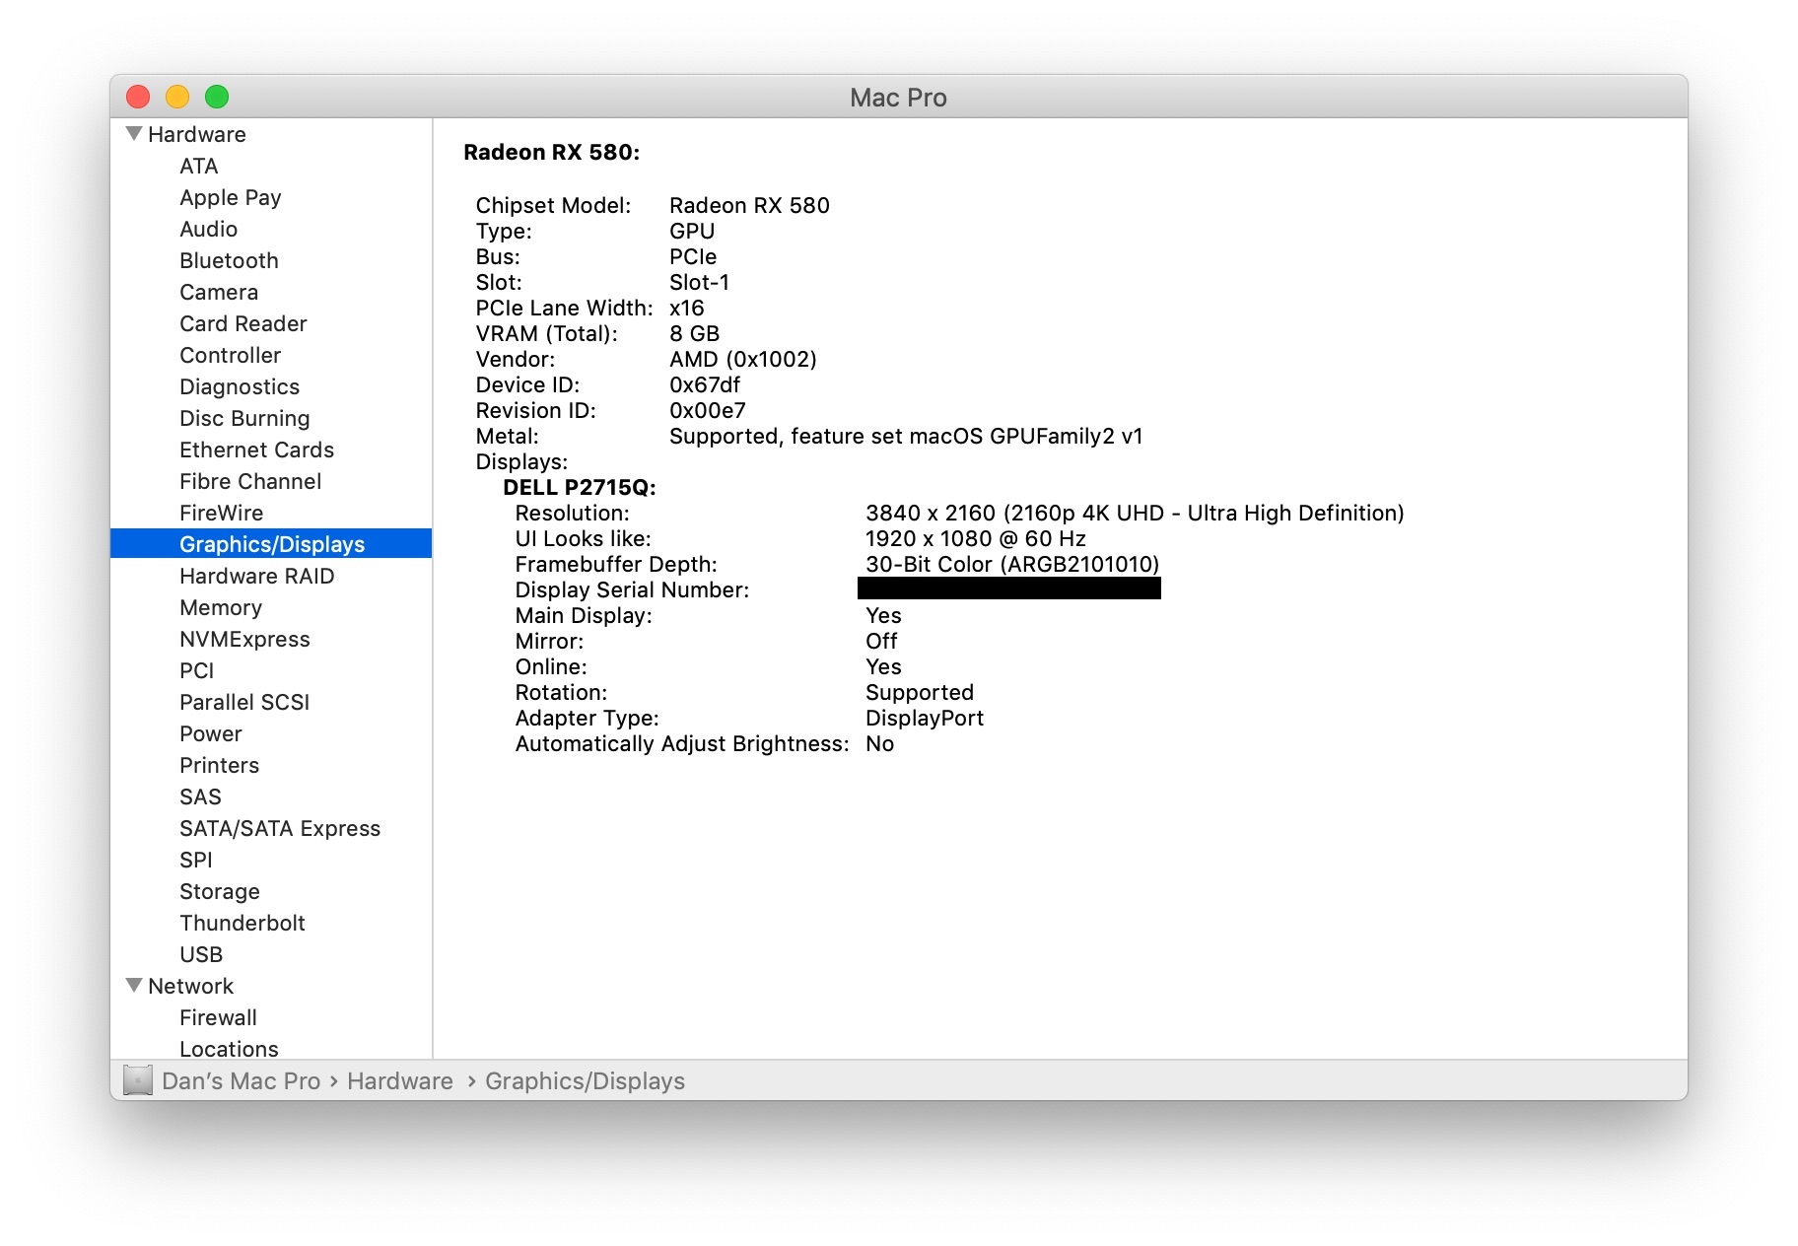The height and width of the screenshot is (1246, 1798).
Task: Maximize the window with green button
Action: [x=217, y=97]
